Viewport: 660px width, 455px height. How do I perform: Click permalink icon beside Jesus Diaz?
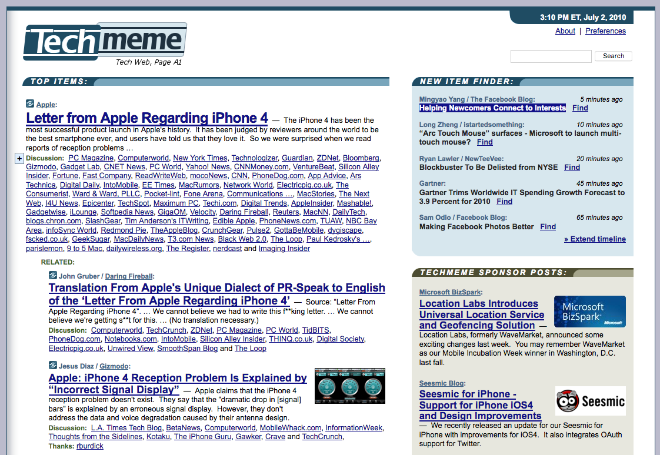tap(52, 365)
